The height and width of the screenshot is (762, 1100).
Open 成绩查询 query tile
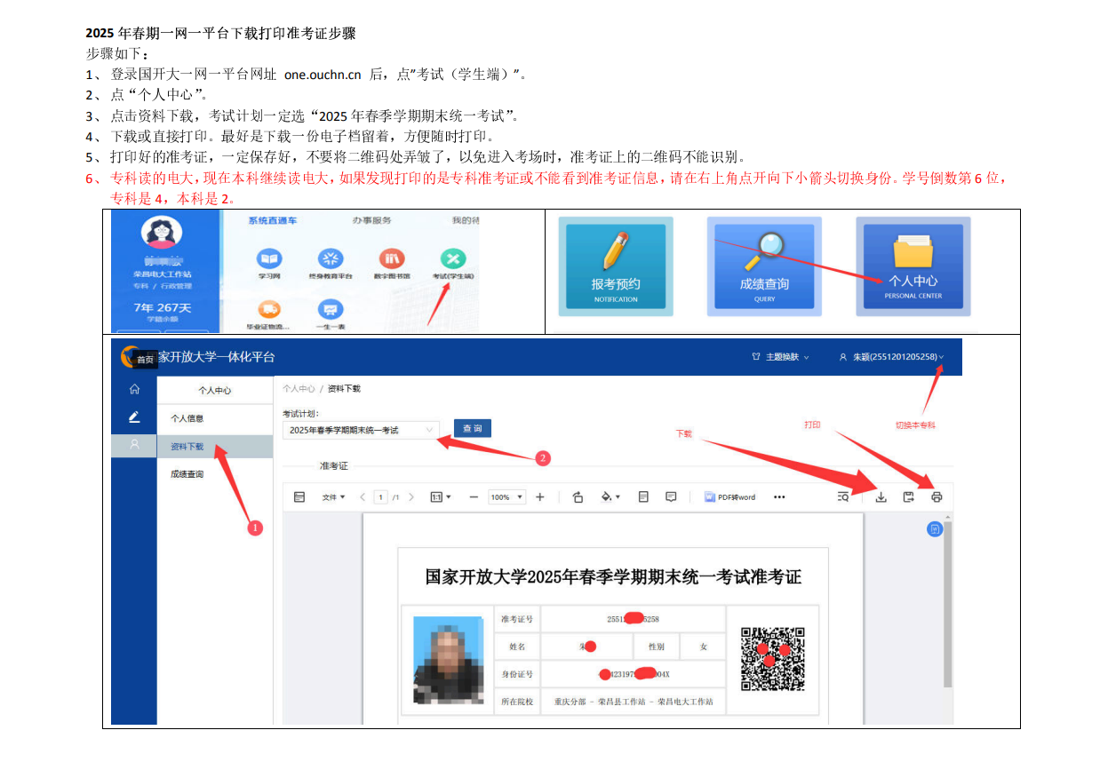(x=764, y=266)
